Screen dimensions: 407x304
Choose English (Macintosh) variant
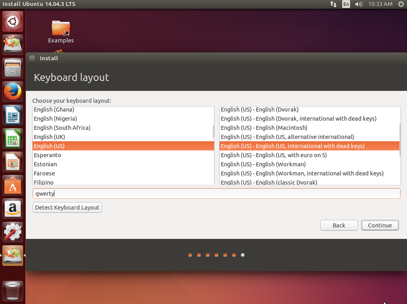pos(310,128)
